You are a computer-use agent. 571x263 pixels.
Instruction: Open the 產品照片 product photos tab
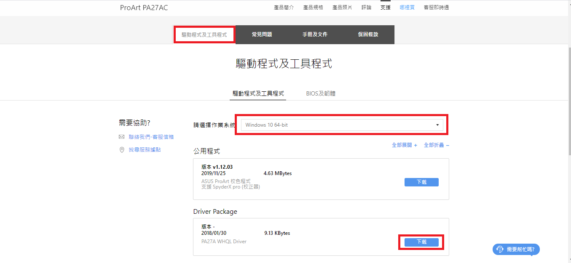coord(342,8)
